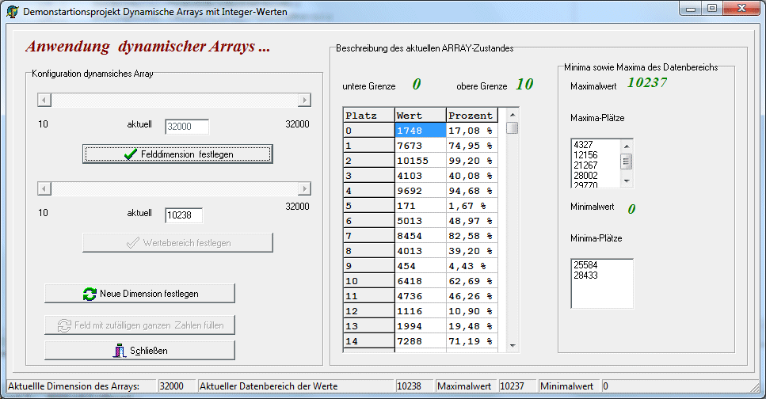766x399 pixels.
Task: Click left arrow of the value range scrollbar
Action: (x=45, y=188)
